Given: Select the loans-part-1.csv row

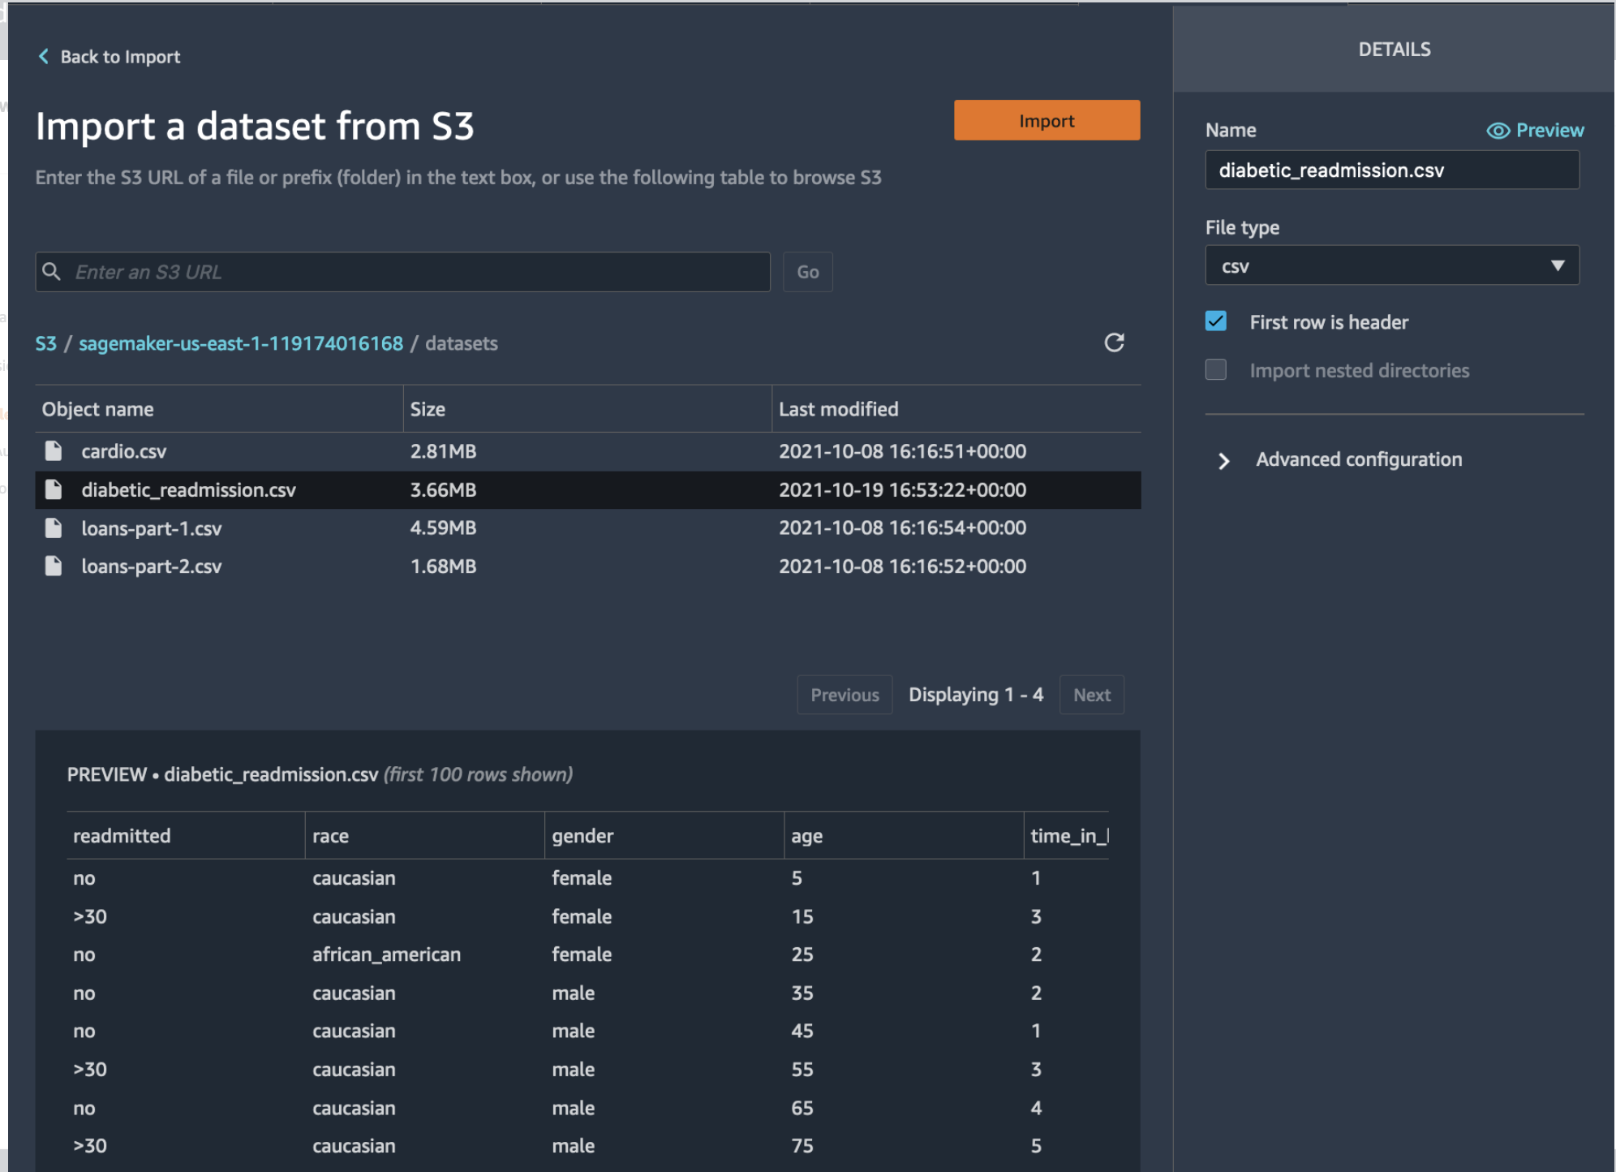Looking at the screenshot, I should click(x=588, y=528).
